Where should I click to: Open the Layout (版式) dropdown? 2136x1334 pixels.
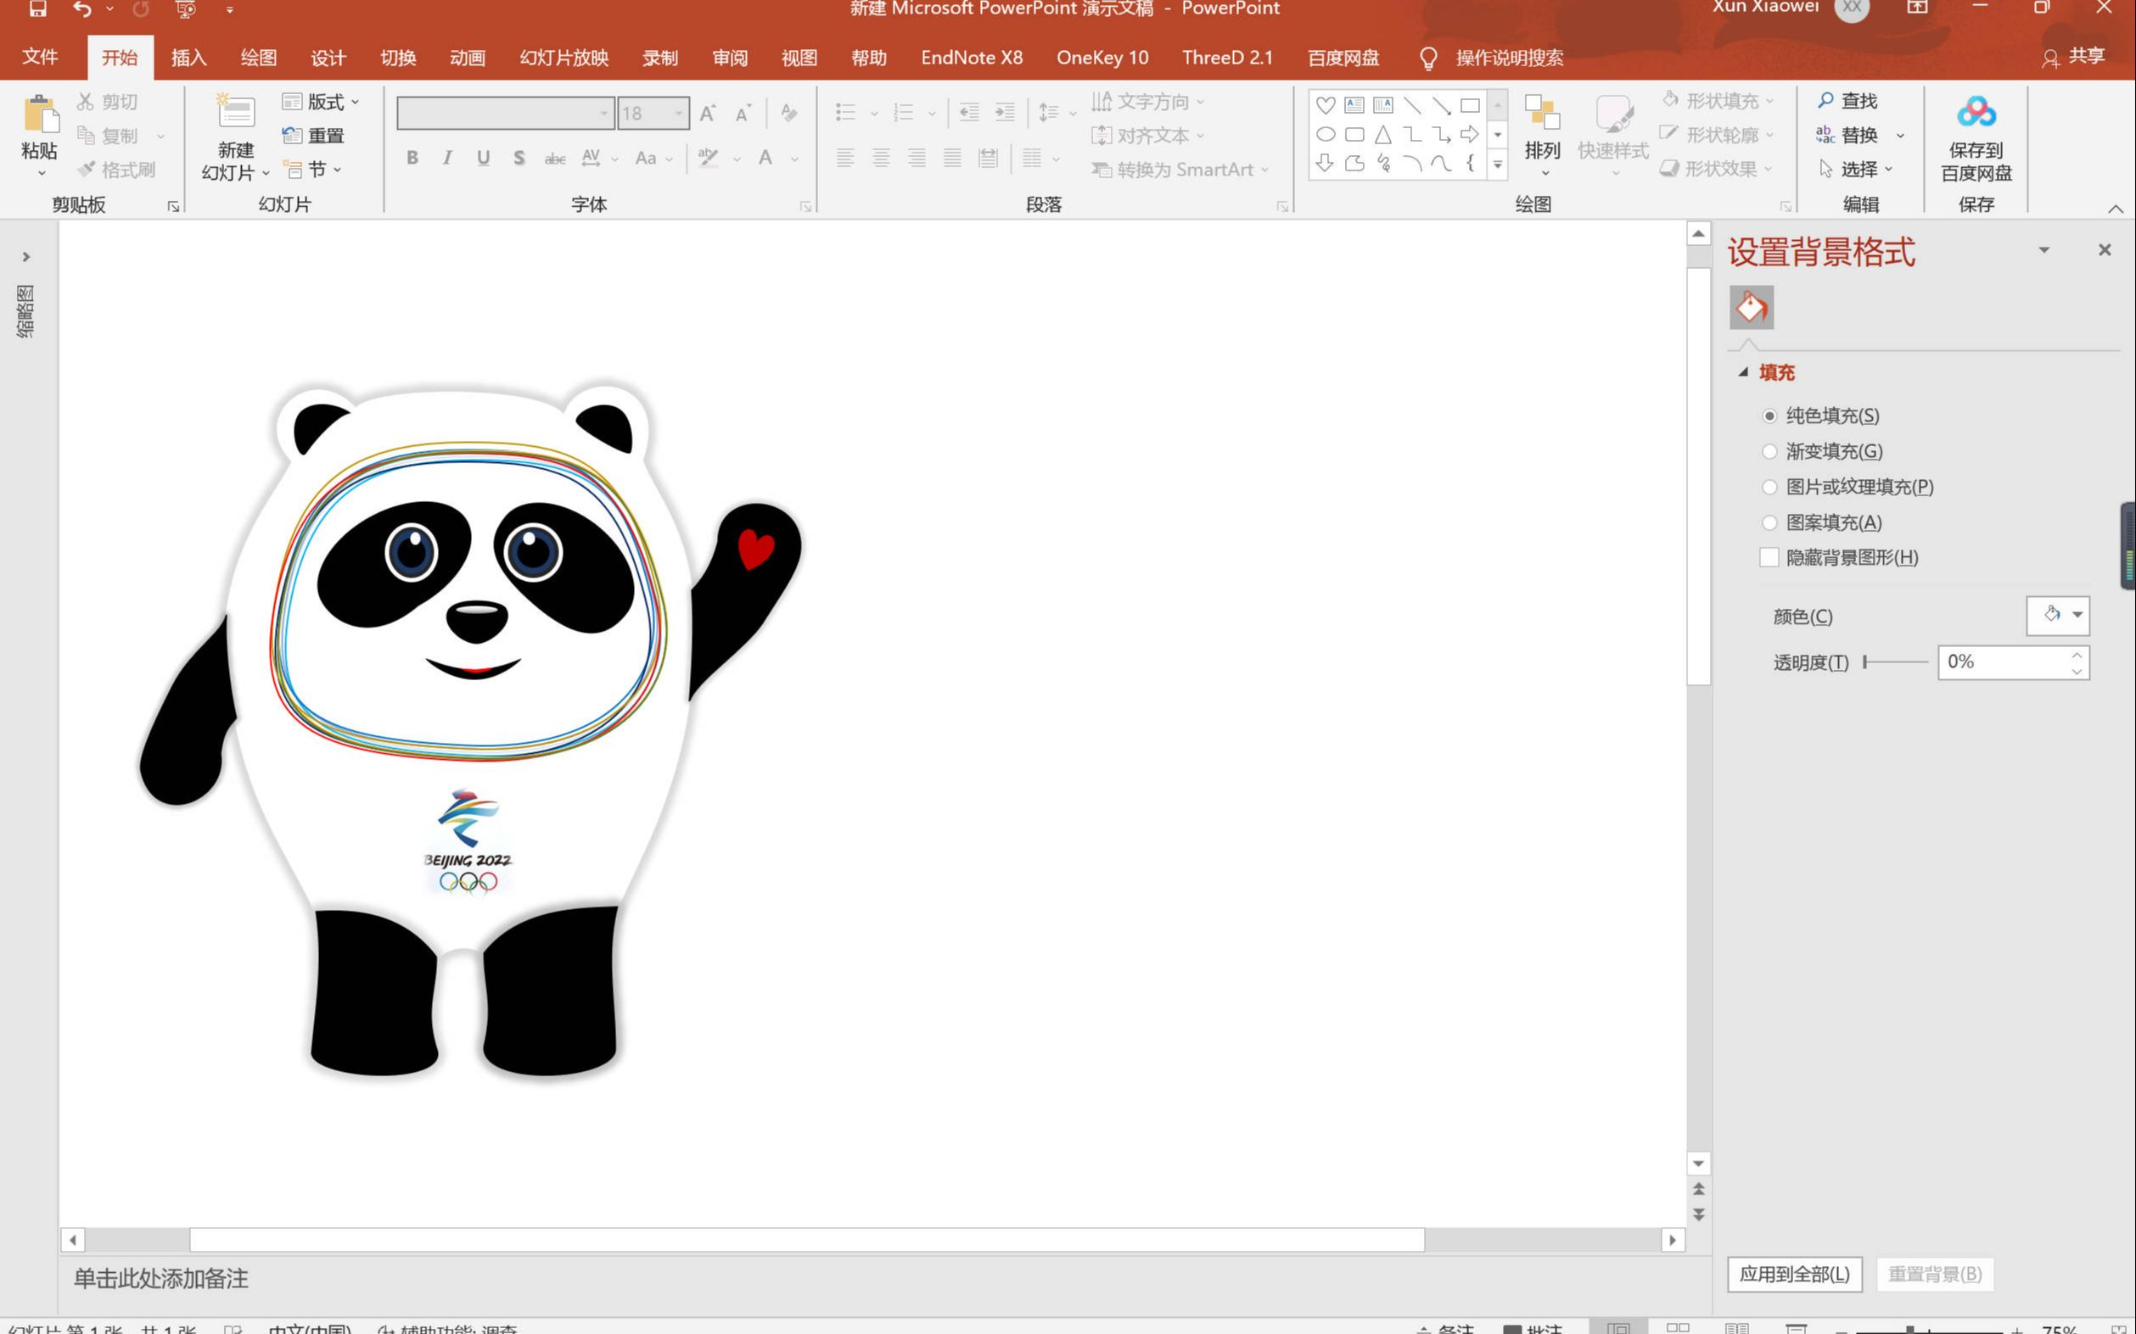coord(322,102)
